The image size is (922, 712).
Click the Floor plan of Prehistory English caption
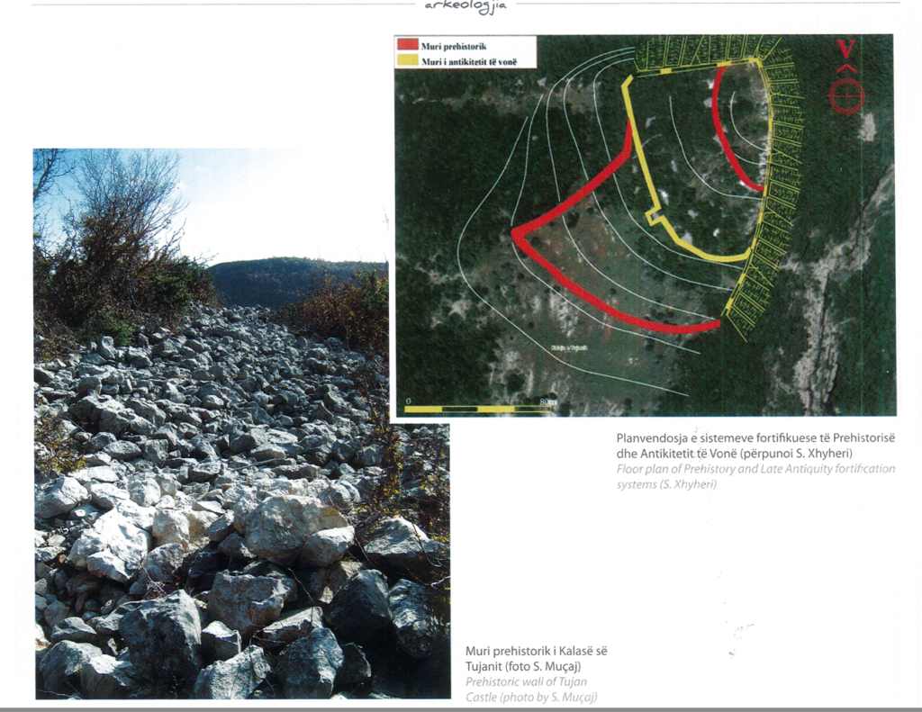[x=755, y=477]
